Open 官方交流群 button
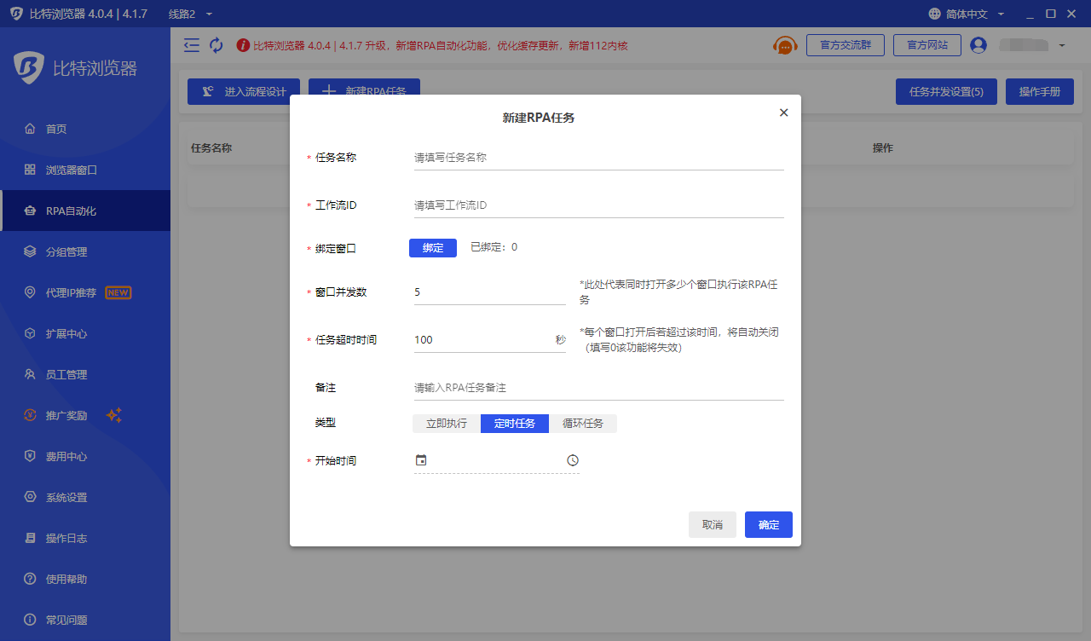This screenshot has width=1091, height=641. click(x=846, y=45)
